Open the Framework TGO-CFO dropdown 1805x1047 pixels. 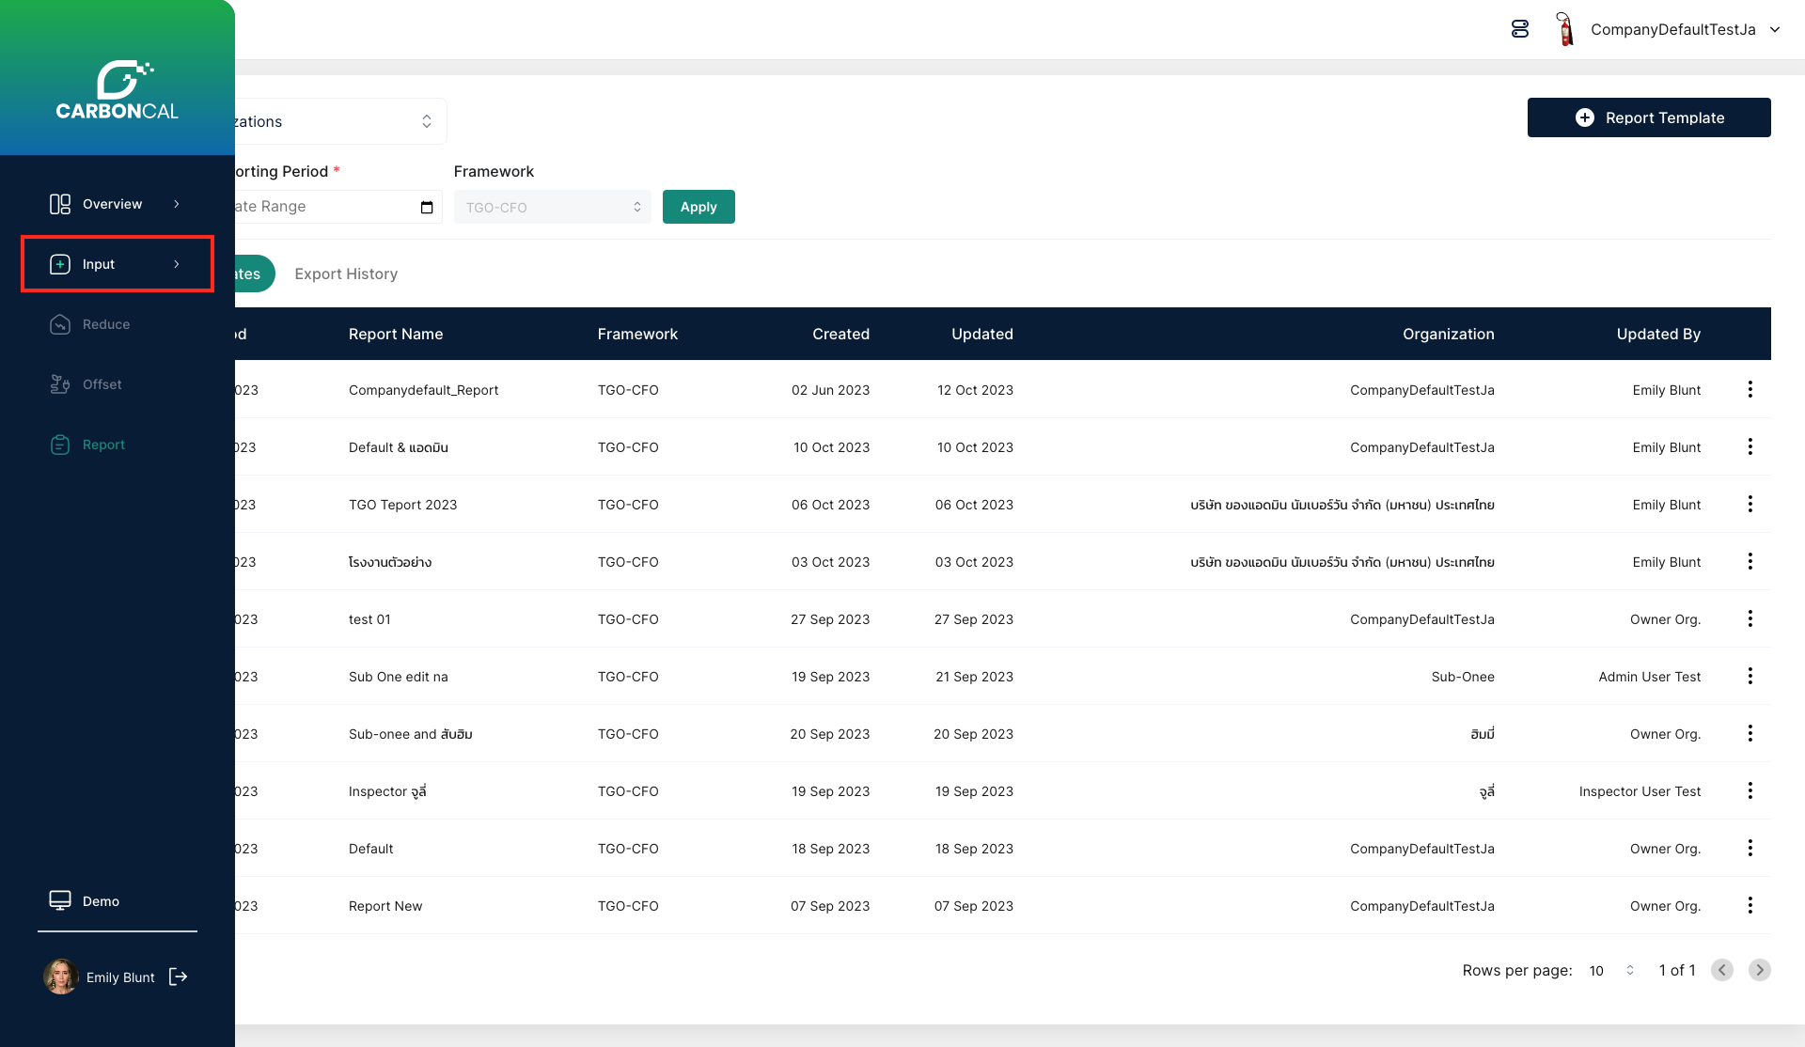552,207
